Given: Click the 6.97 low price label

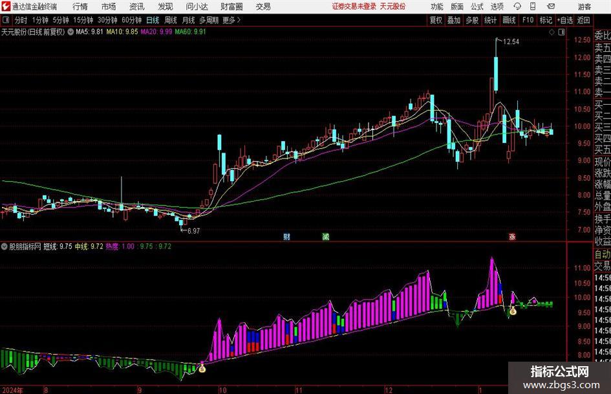Looking at the screenshot, I should [x=193, y=231].
